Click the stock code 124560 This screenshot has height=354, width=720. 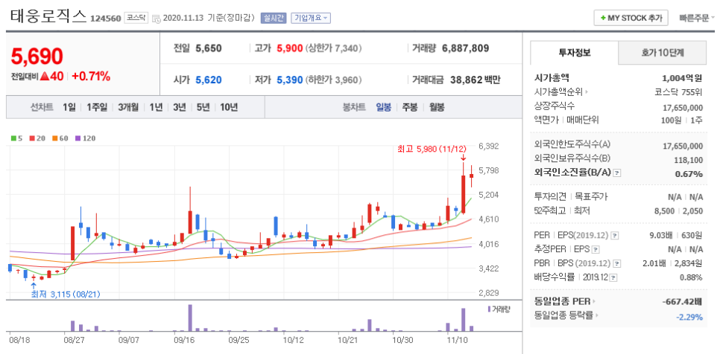(106, 19)
